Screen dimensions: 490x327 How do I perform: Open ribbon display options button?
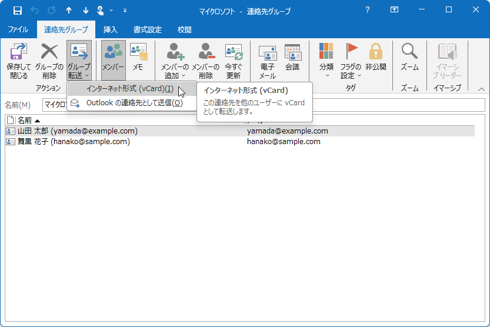[x=394, y=10]
